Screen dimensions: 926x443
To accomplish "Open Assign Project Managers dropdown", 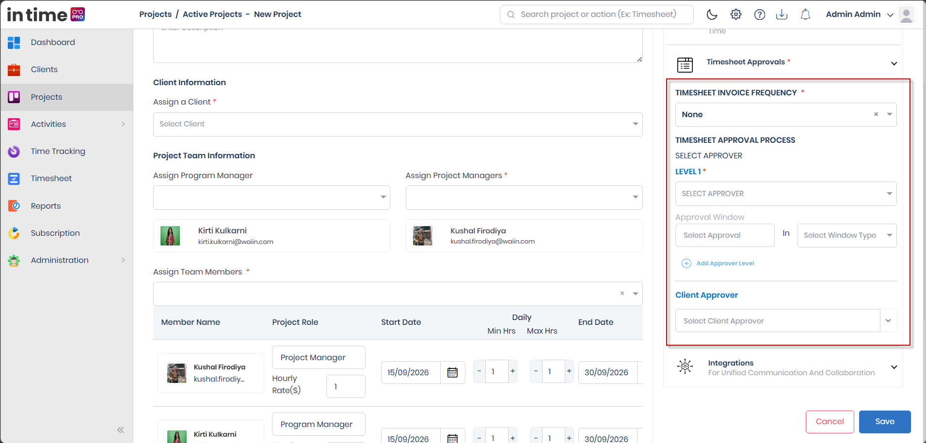I will click(524, 198).
